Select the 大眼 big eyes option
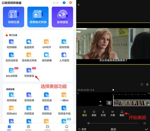 [112, 113]
